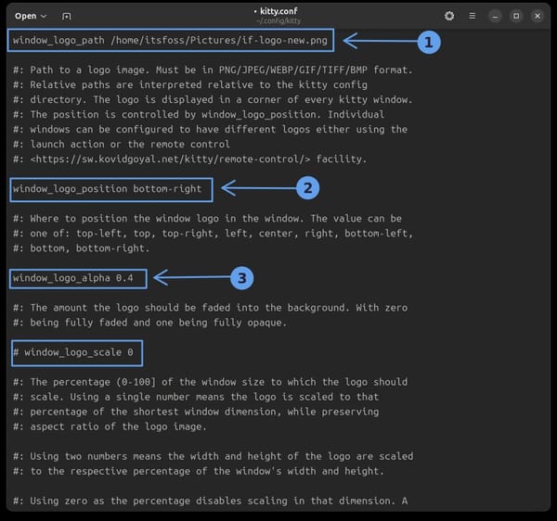Click line 'The position is controlled by window_logo_position'
This screenshot has height=521, width=557.
pos(199,115)
